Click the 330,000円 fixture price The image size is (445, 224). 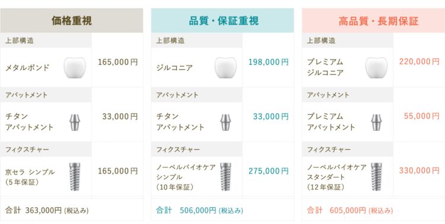point(419,171)
